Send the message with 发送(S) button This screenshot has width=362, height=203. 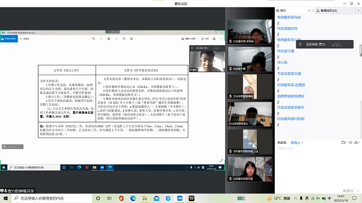point(348,191)
